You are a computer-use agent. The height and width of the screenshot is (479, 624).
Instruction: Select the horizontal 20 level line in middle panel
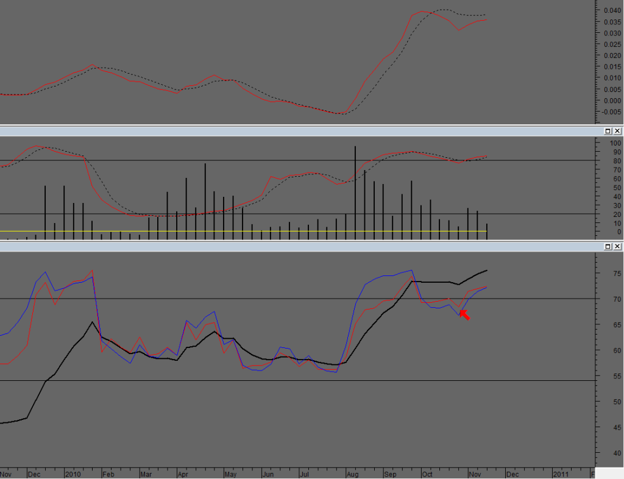coord(297,214)
